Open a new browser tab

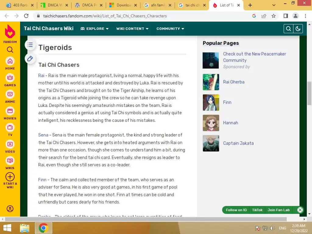[250, 5]
